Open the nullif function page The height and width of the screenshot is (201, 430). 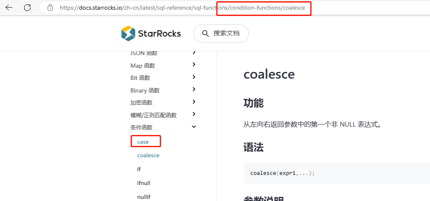[143, 196]
